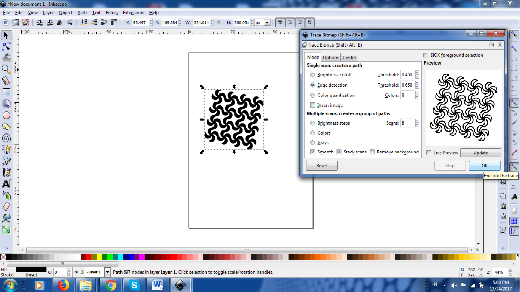Raise selection to top icon

(114, 22)
